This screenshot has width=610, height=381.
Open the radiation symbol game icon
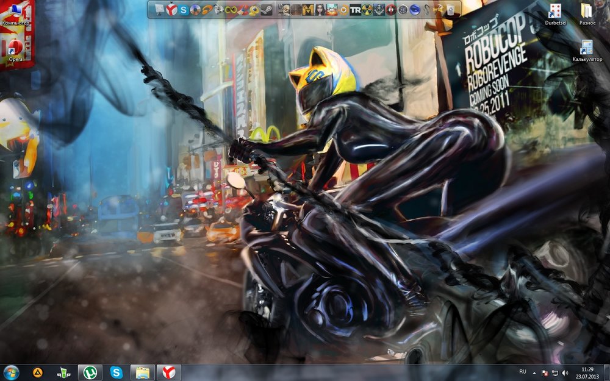(x=367, y=9)
